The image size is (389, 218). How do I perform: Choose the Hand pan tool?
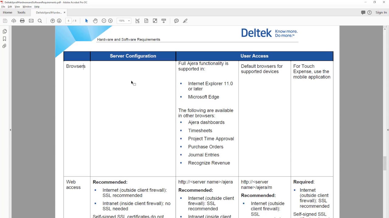(x=95, y=21)
